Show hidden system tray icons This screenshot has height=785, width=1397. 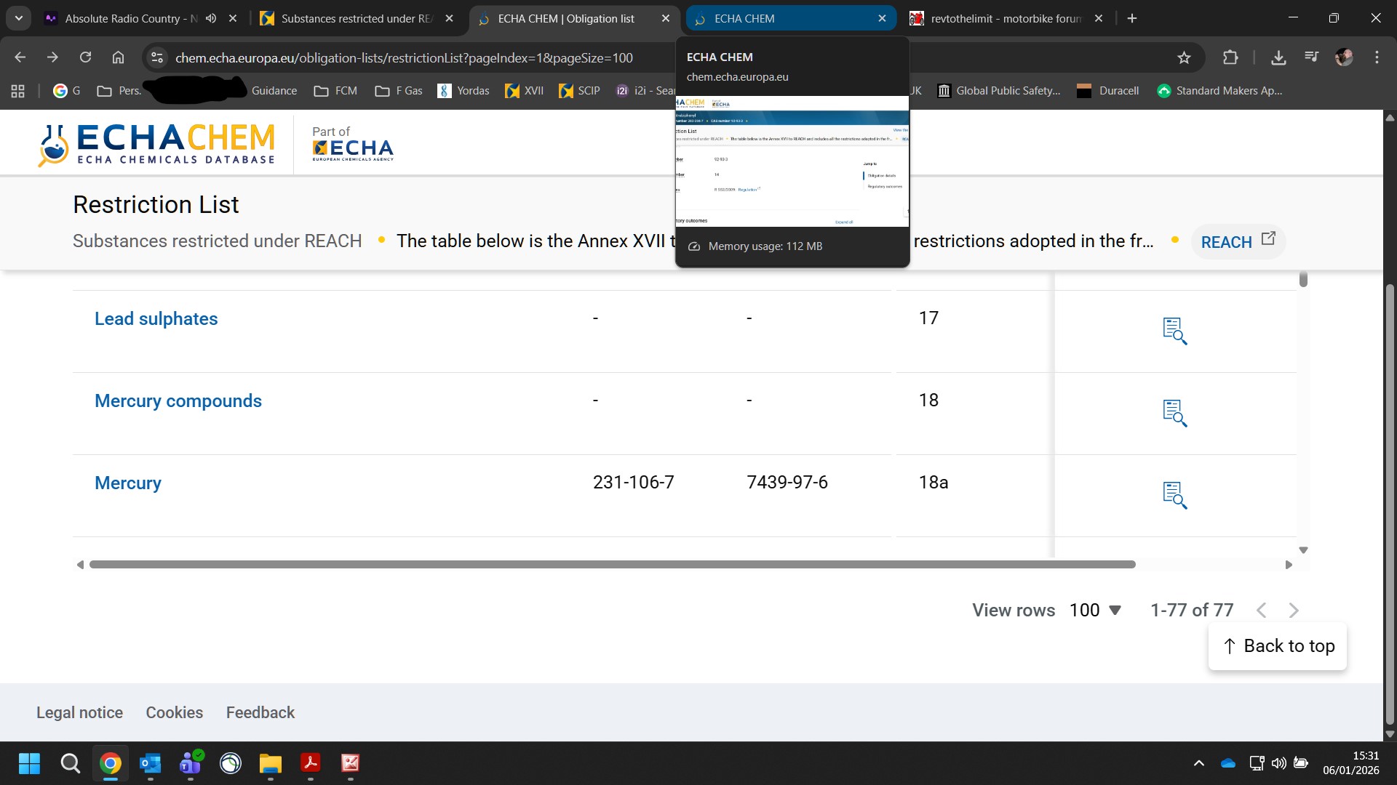click(x=1199, y=763)
